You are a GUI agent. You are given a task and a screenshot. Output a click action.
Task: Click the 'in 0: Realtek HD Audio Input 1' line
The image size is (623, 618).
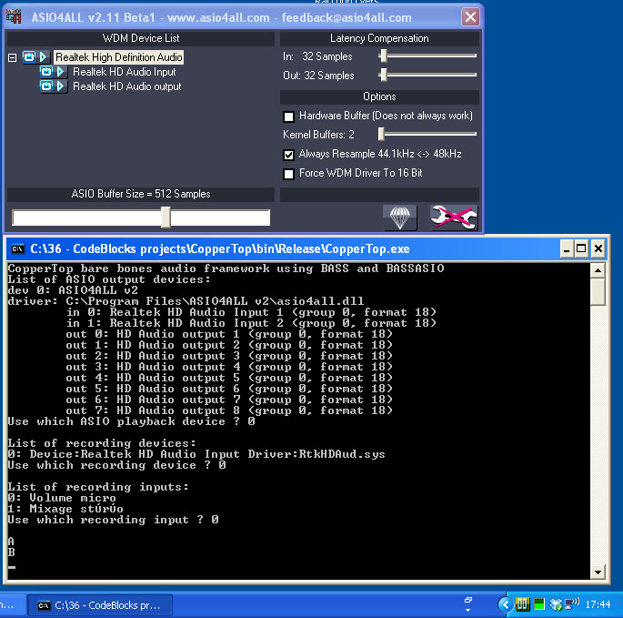click(251, 312)
